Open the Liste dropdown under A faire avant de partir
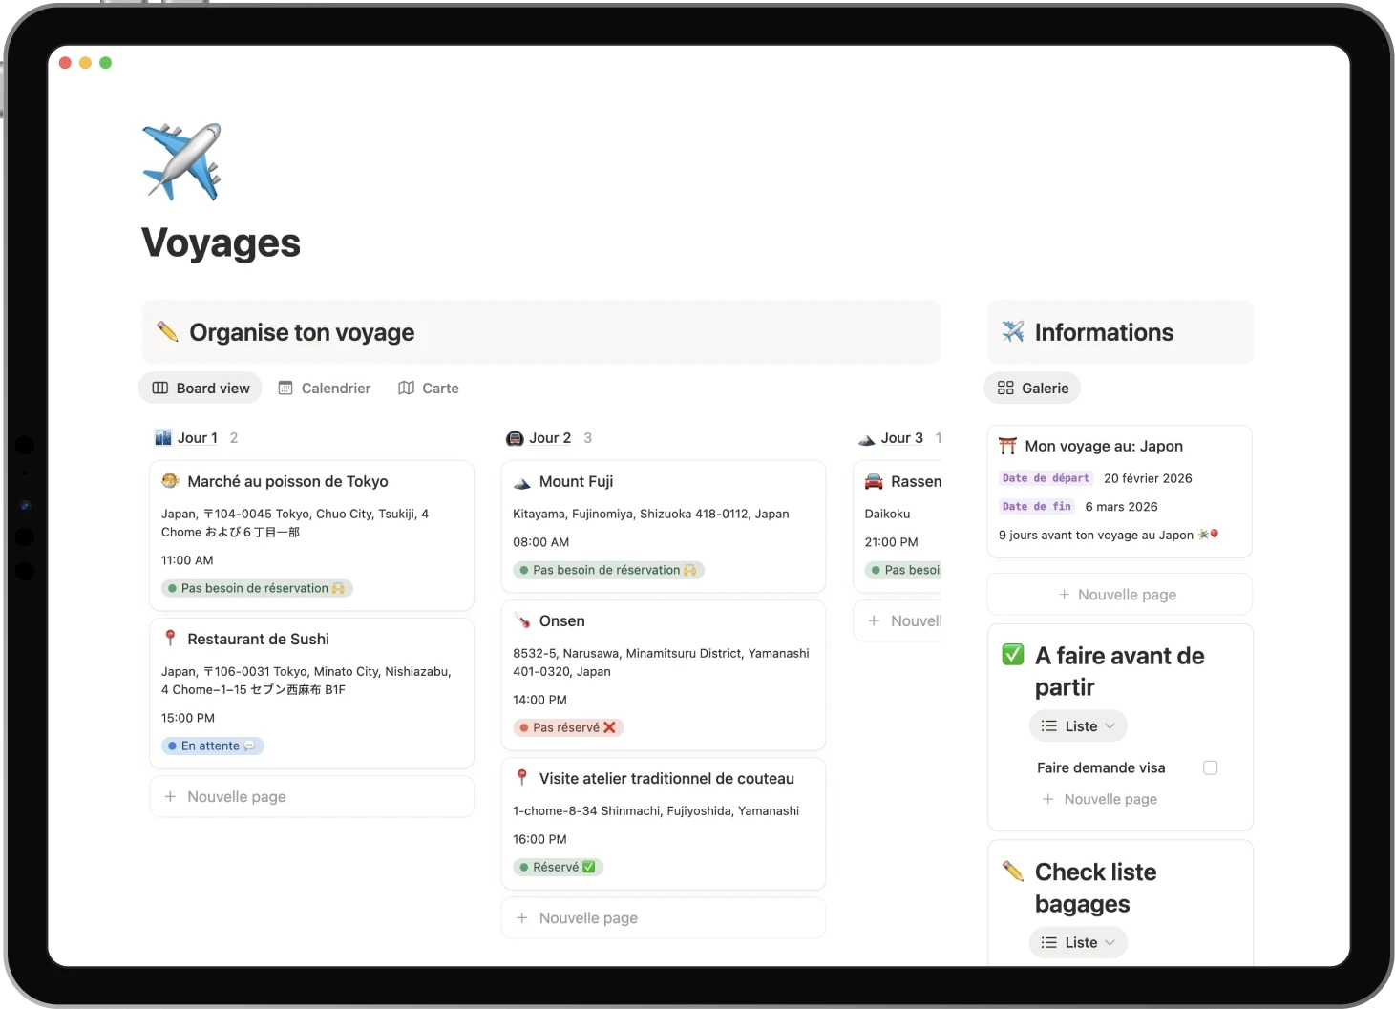 (x=1078, y=725)
